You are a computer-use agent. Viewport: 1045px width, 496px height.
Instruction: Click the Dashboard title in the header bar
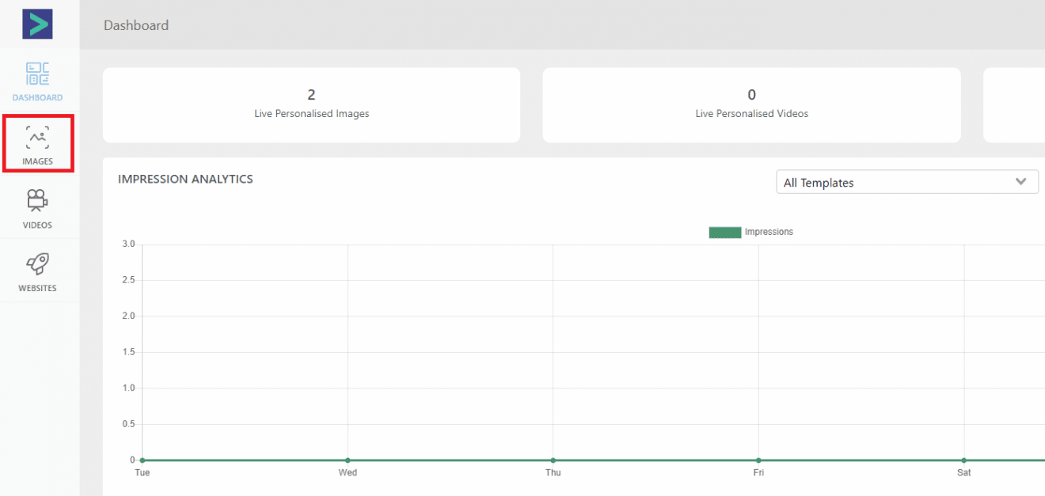(136, 25)
